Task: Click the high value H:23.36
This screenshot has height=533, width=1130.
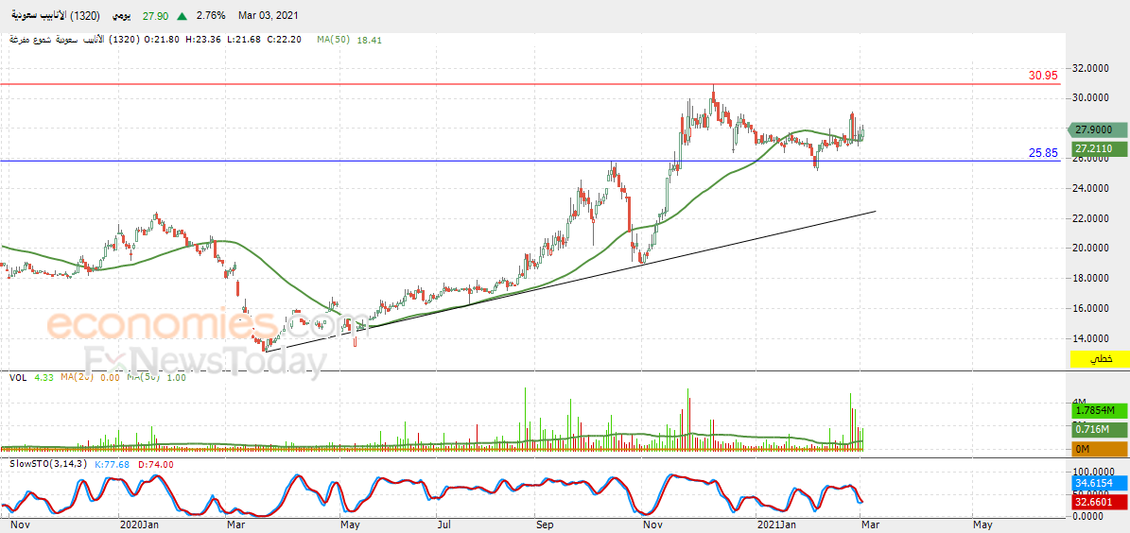Action: (204, 40)
